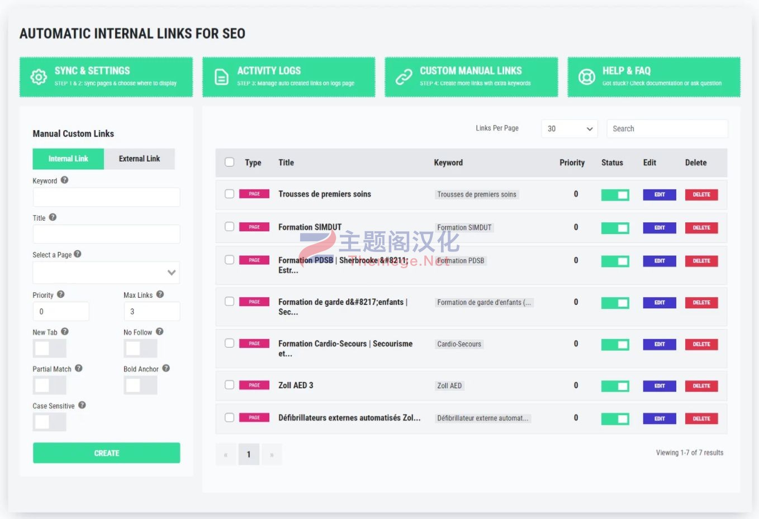Switch to the External Link tab
This screenshot has width=759, height=519.
pos(139,159)
